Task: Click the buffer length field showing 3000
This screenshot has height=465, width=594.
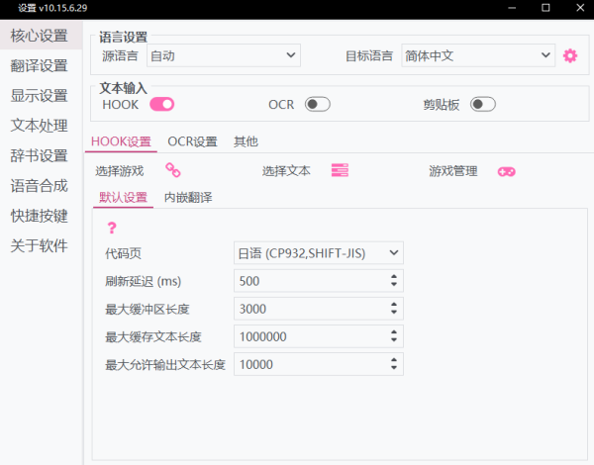Action: pos(318,309)
